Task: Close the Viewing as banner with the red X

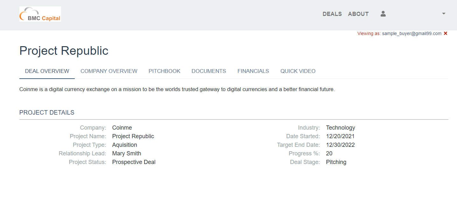Action: click(x=446, y=33)
